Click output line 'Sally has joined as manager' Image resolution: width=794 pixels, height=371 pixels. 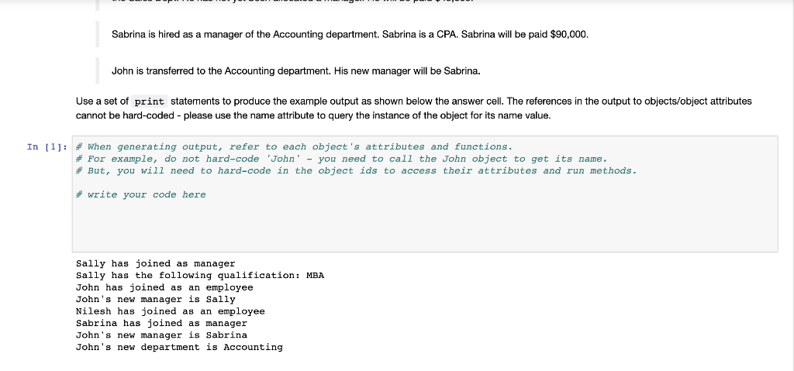155,263
